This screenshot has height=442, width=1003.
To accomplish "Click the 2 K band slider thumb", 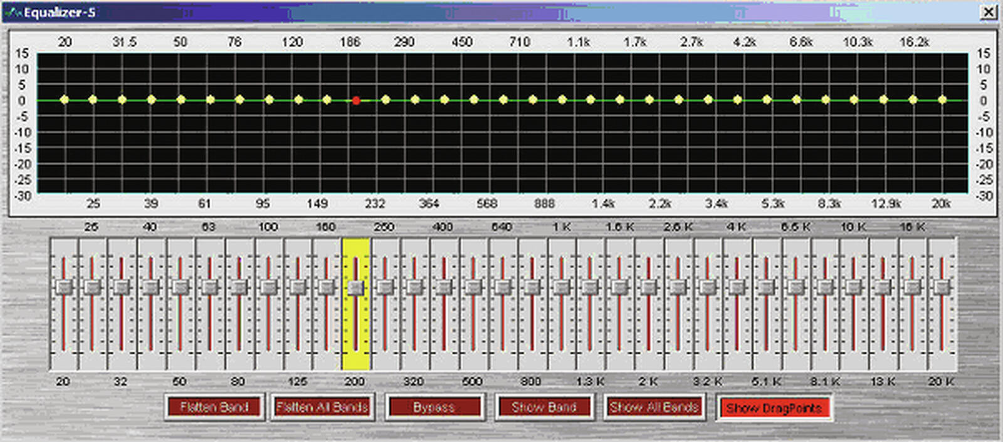I will click(x=649, y=287).
